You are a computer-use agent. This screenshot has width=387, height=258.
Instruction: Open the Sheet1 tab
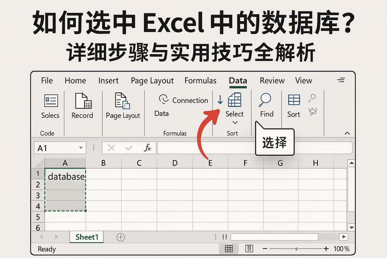click(86, 237)
